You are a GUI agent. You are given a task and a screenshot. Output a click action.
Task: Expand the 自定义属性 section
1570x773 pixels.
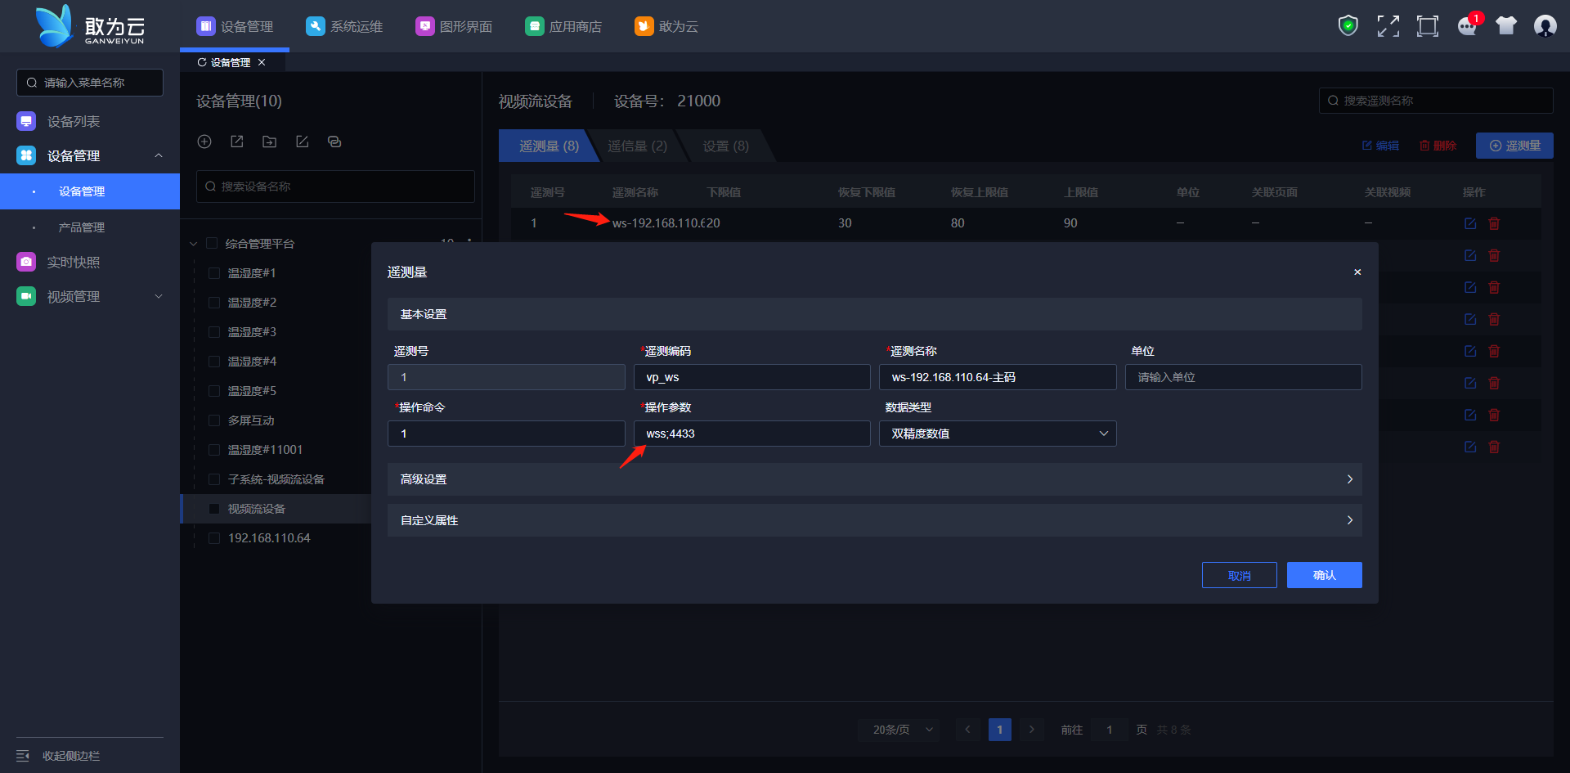point(874,520)
